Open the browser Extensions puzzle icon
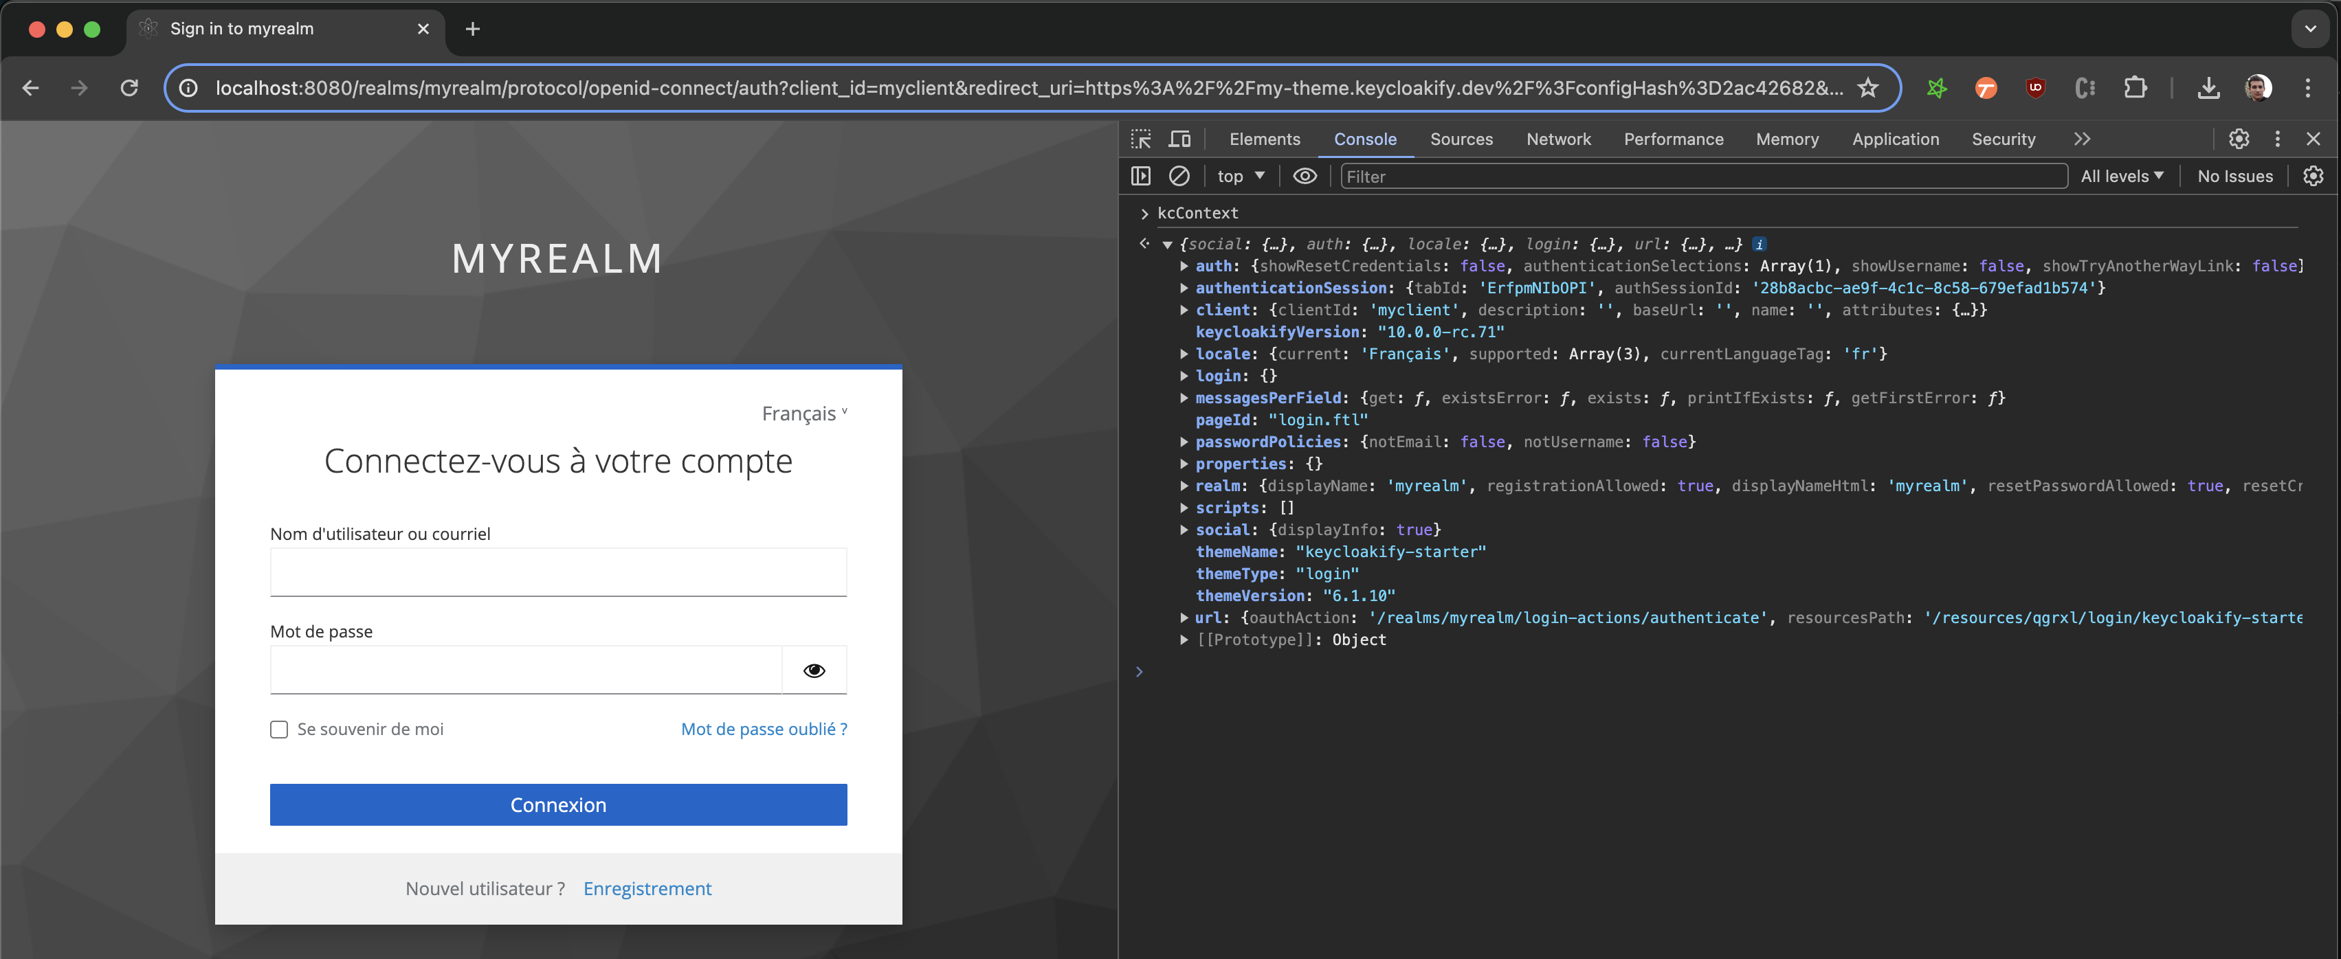2341x959 pixels. coord(2135,88)
